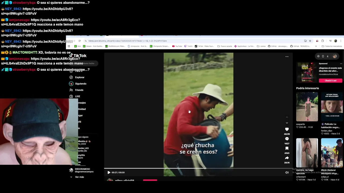Click the TikTok search field
Viewport: 344px width, 193px height.
tap(83, 63)
